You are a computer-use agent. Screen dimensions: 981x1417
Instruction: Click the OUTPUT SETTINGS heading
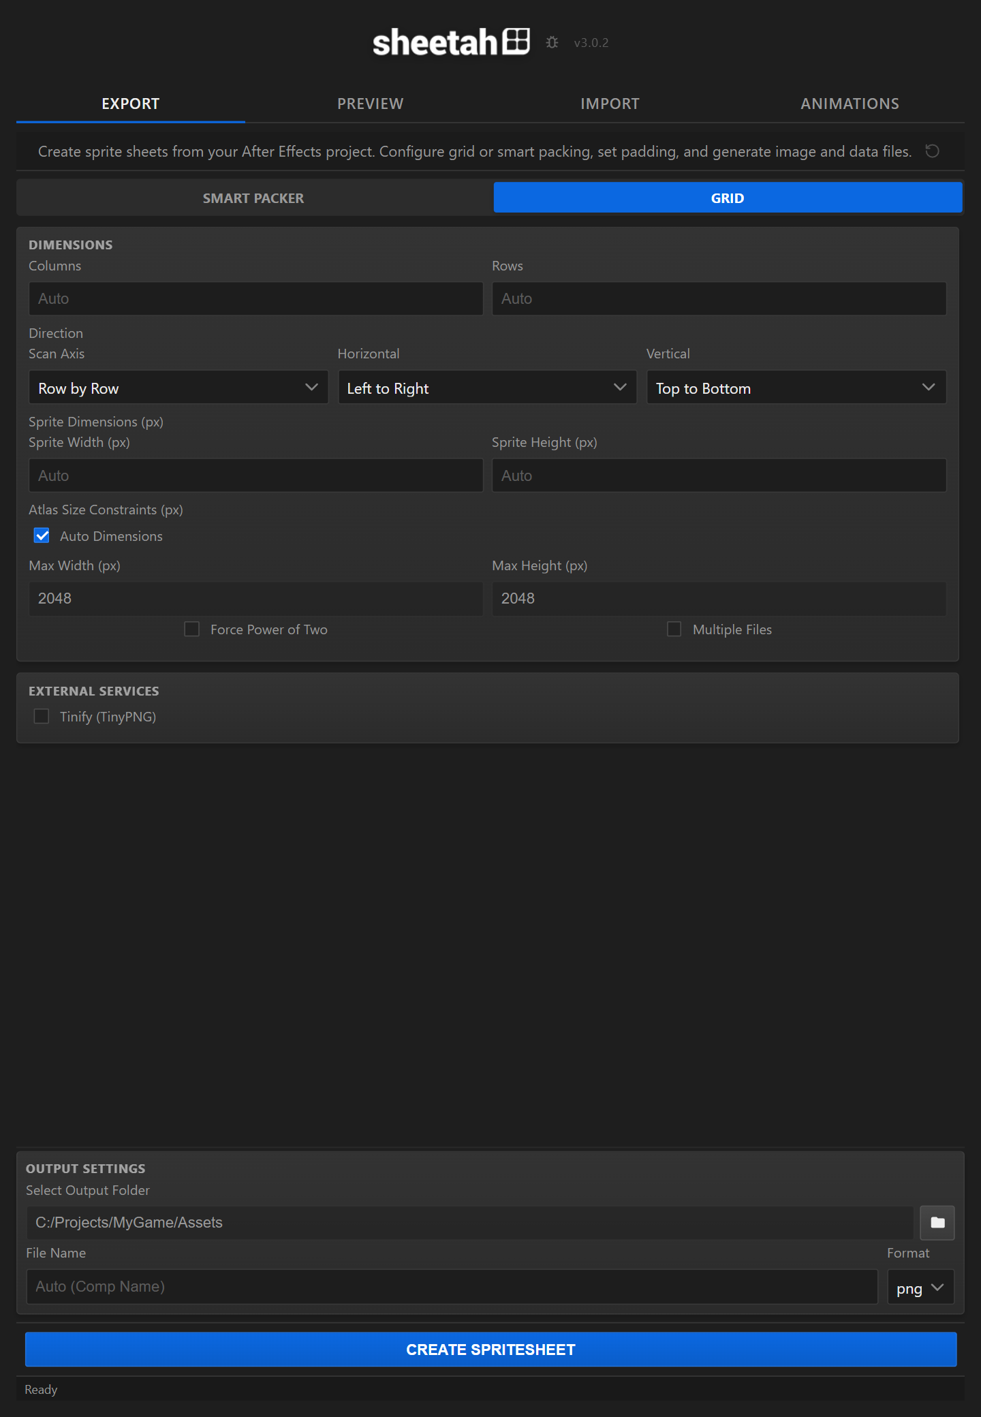[86, 1168]
